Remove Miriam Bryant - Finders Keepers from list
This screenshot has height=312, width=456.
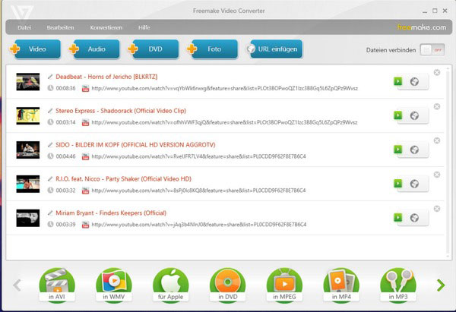[x=437, y=208]
